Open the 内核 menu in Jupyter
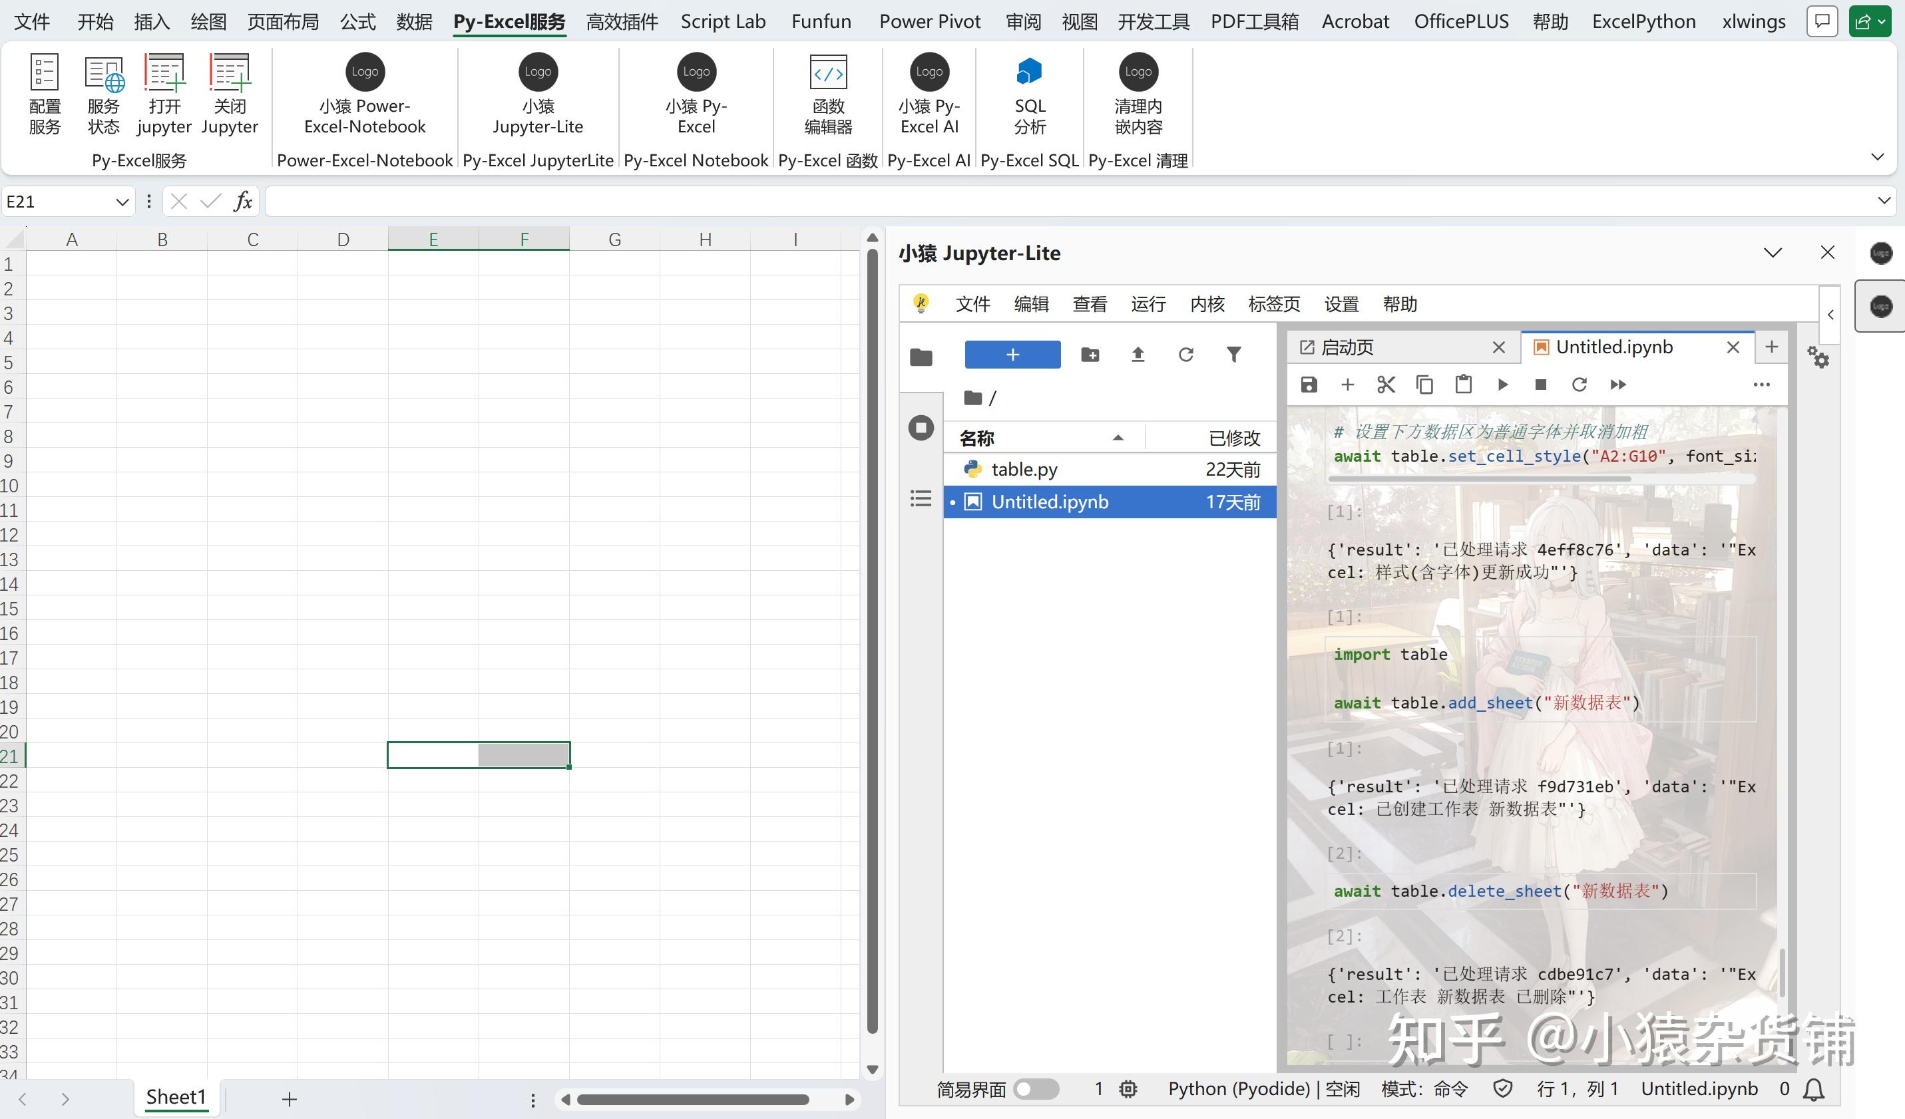This screenshot has height=1119, width=1905. (x=1207, y=305)
